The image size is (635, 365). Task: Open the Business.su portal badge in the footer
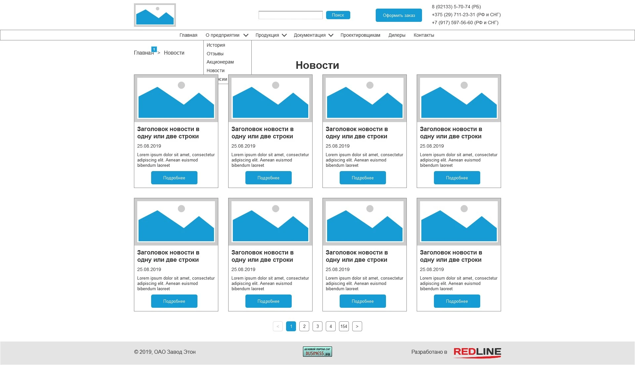(x=317, y=351)
